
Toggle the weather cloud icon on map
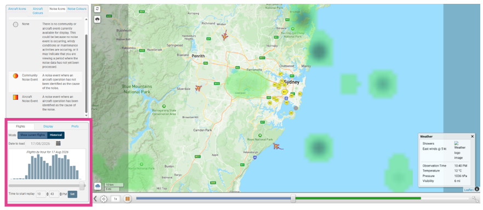98,186
